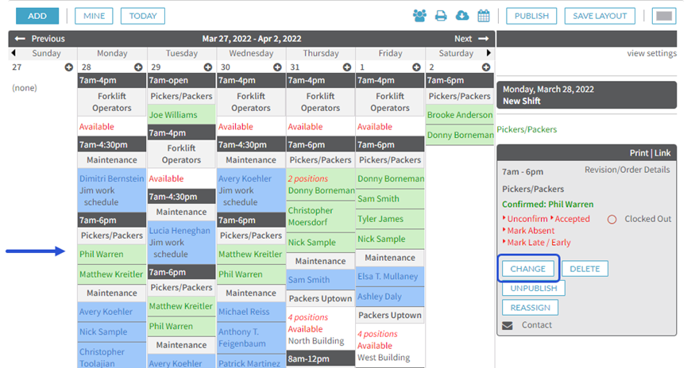695x368 pixels.
Task: Click the printer icon in toolbar
Action: coord(441,16)
